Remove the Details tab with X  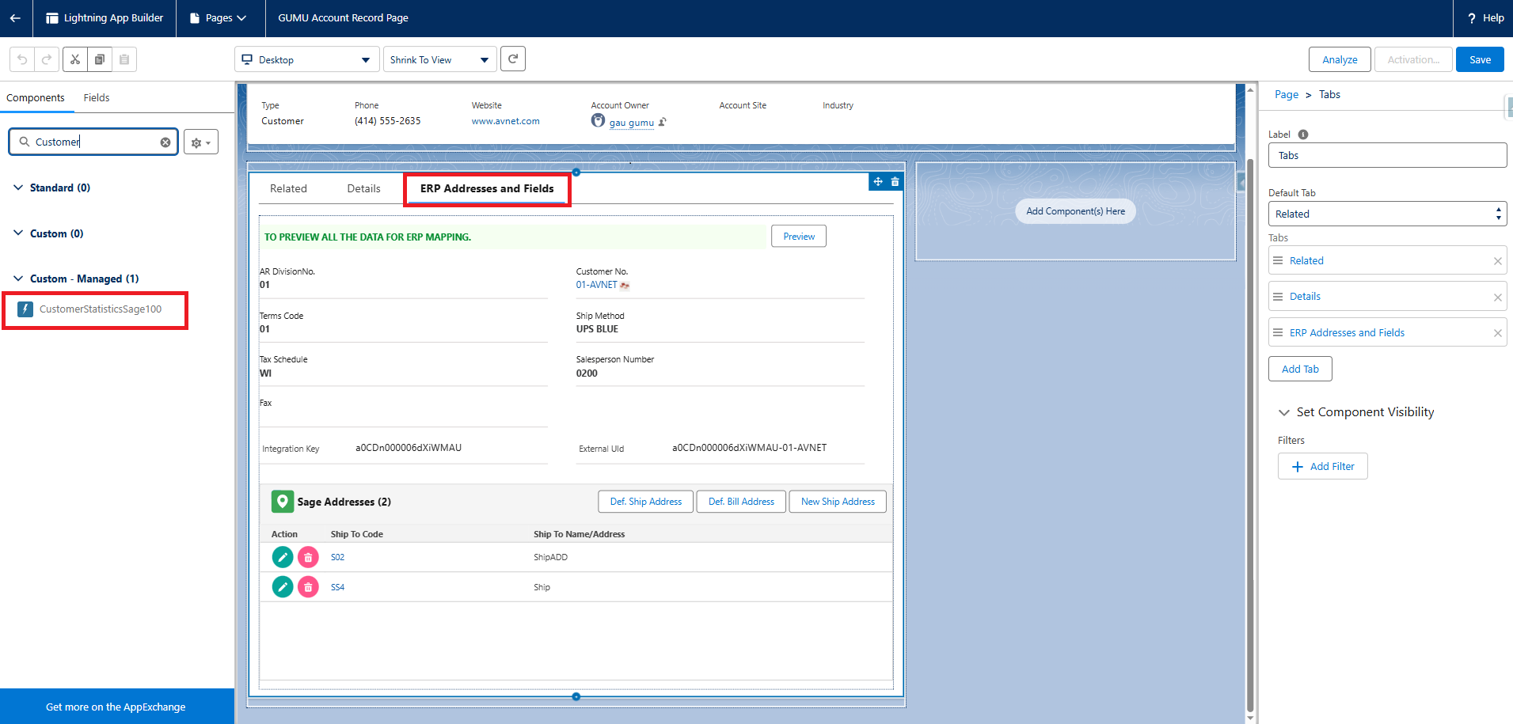[1497, 298]
